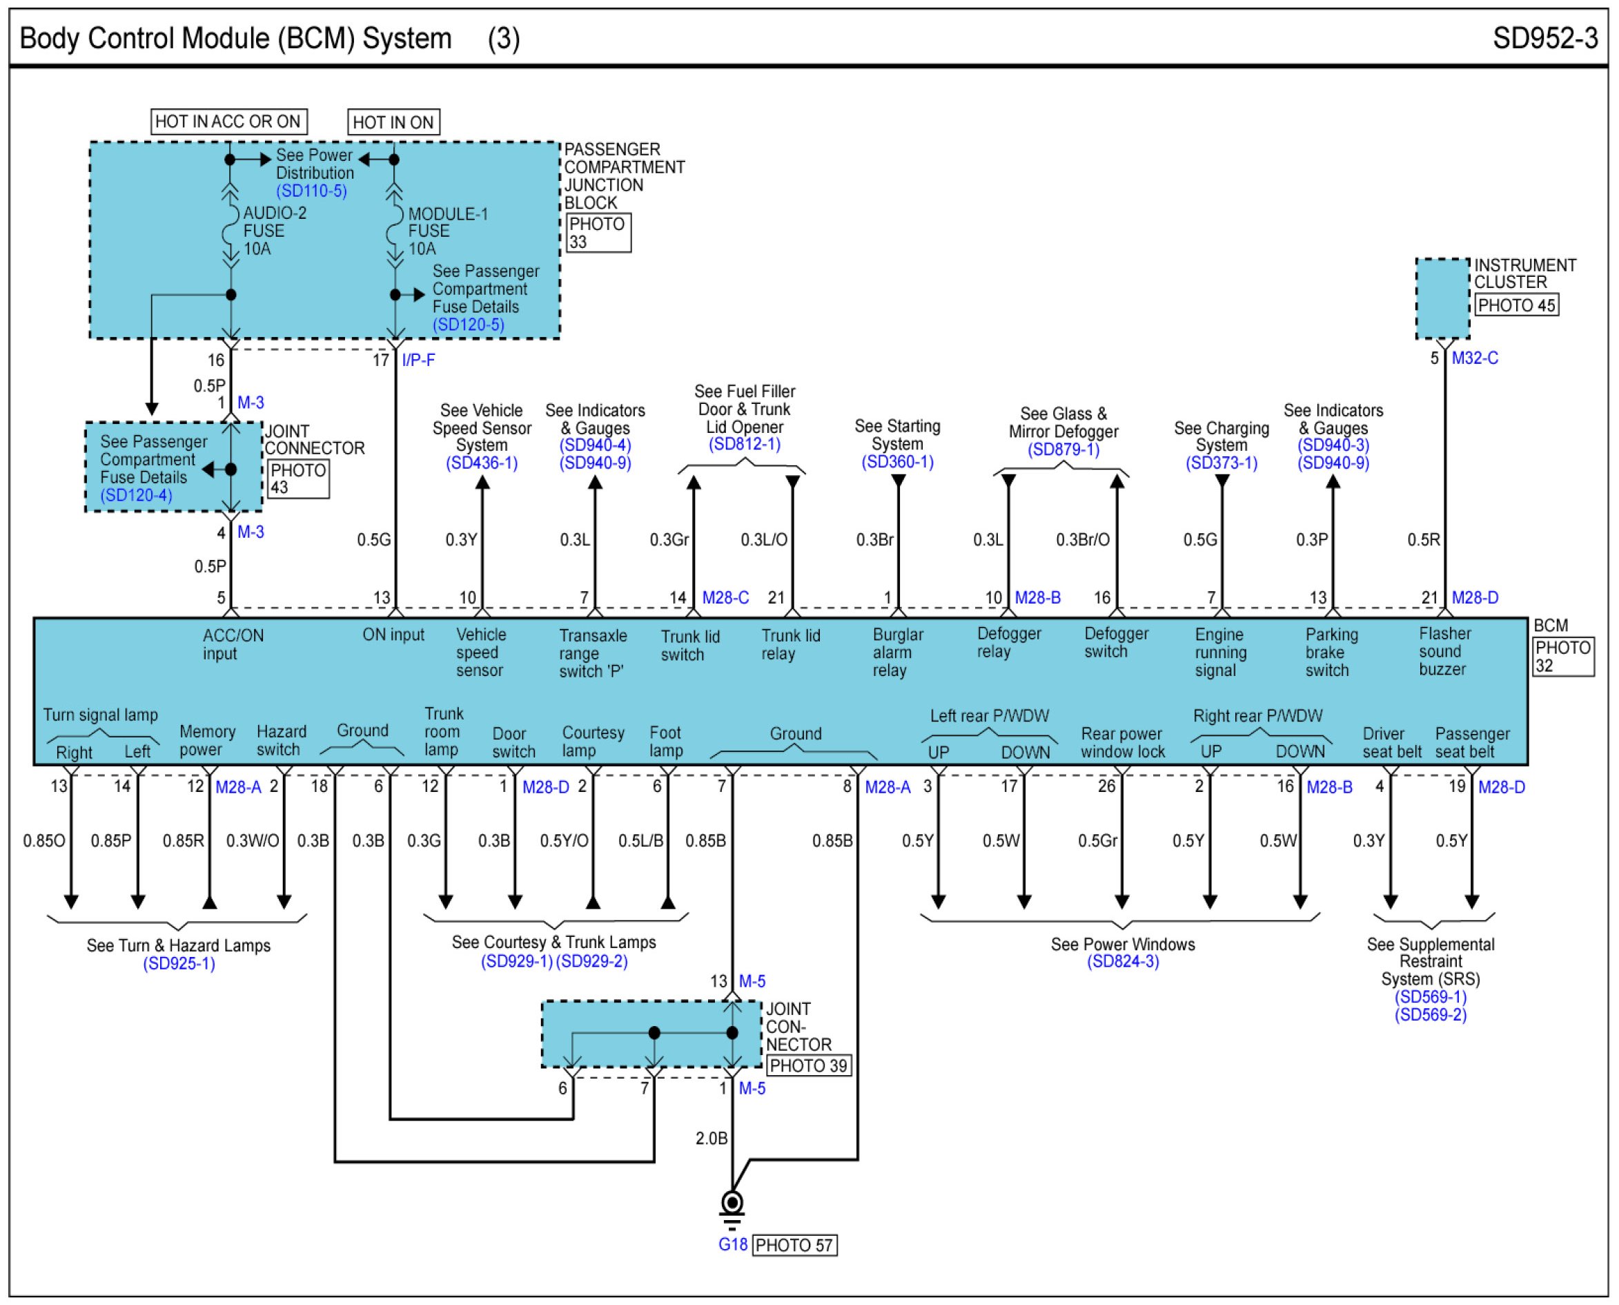Select the M28-C connector label

[725, 598]
